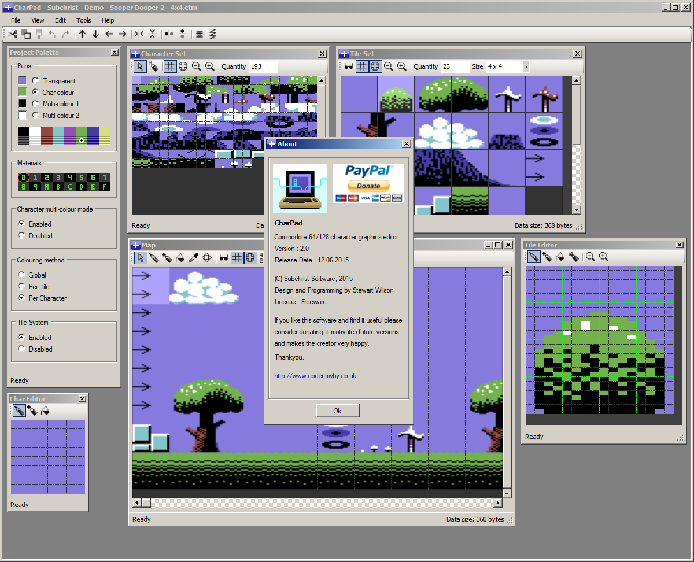Screen dimensions: 694x562
Task: Select the pencil tool in Tile Editor
Action: click(534, 257)
